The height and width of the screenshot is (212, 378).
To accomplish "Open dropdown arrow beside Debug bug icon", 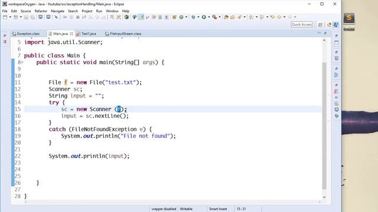I will tap(198, 17).
